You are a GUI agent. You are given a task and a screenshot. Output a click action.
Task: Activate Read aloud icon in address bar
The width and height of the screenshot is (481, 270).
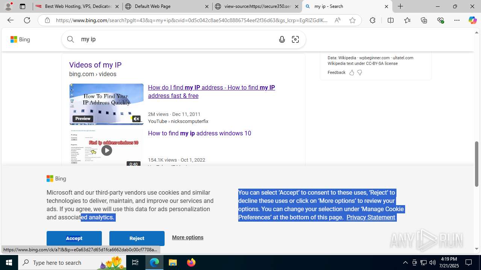(x=337, y=20)
